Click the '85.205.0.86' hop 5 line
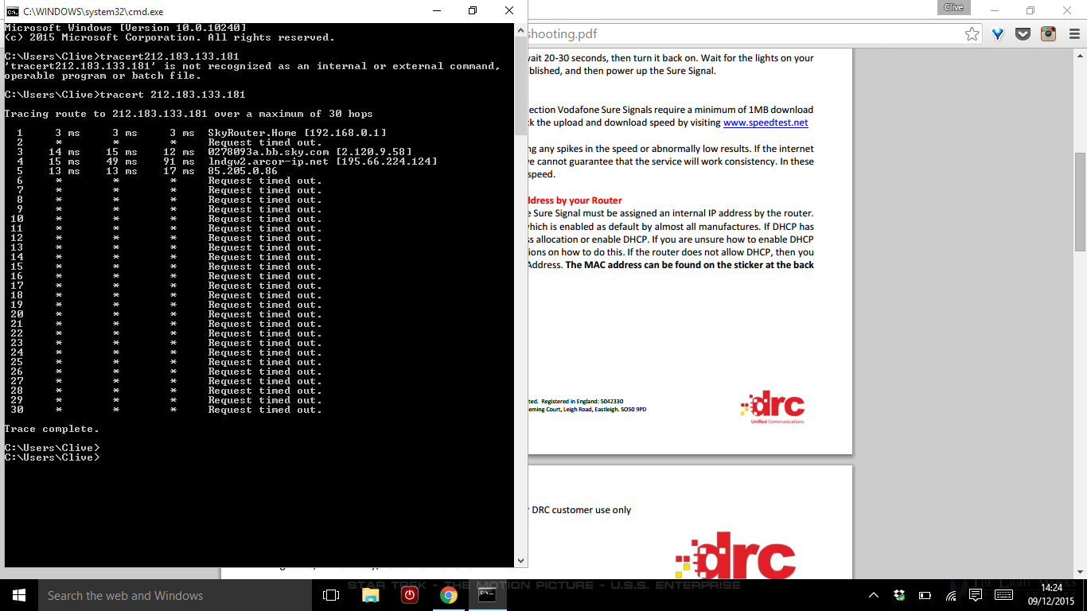Viewport: 1087px width, 611px height. (147, 171)
